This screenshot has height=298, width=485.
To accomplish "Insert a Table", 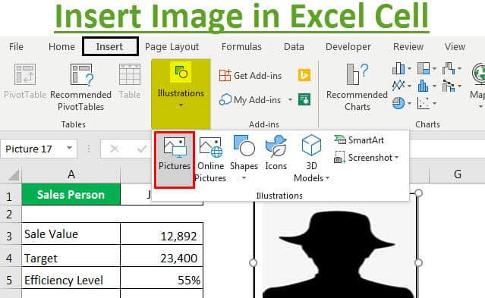I will click(x=130, y=81).
